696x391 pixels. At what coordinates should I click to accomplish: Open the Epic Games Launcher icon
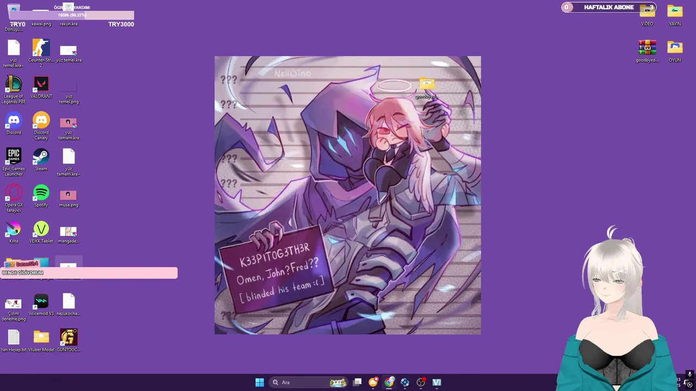(x=14, y=162)
